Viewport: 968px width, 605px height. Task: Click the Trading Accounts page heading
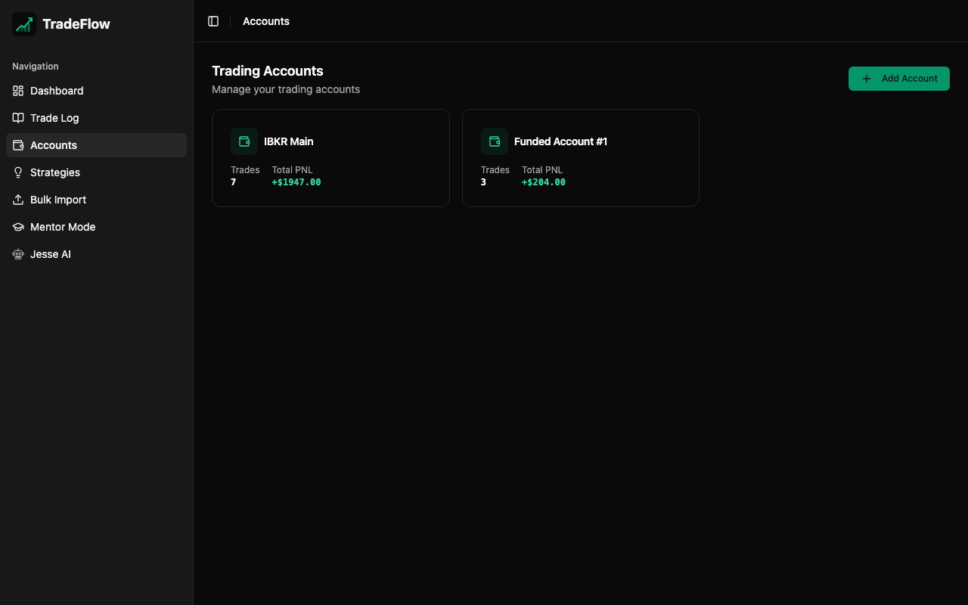pos(268,71)
